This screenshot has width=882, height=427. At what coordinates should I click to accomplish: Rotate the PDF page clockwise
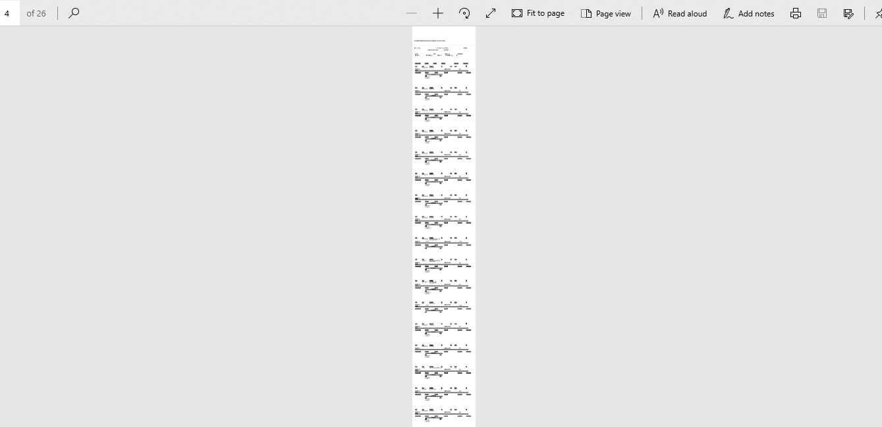pos(464,13)
